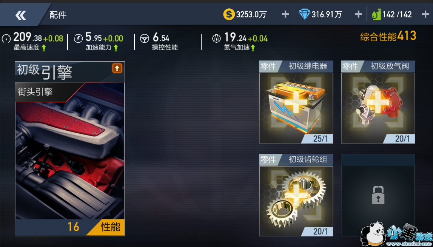Select the 初级放气阀 valve part slot
This screenshot has height=247, width=433.
point(378,102)
